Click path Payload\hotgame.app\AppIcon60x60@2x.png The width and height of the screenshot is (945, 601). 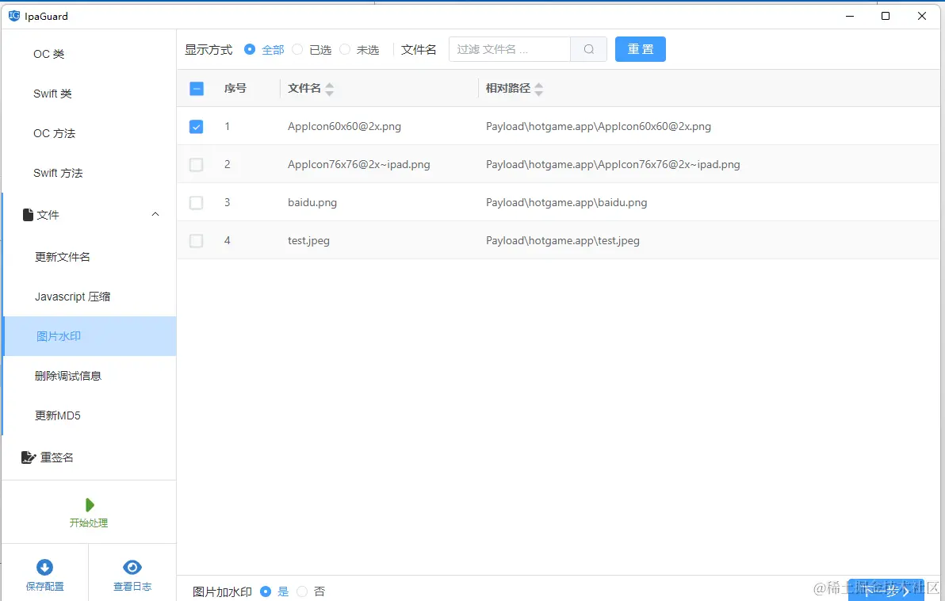click(x=599, y=127)
